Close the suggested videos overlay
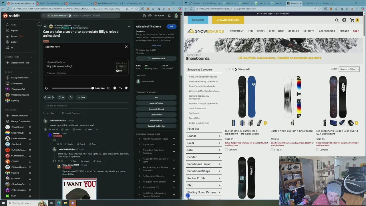 pyautogui.click(x=126, y=47)
